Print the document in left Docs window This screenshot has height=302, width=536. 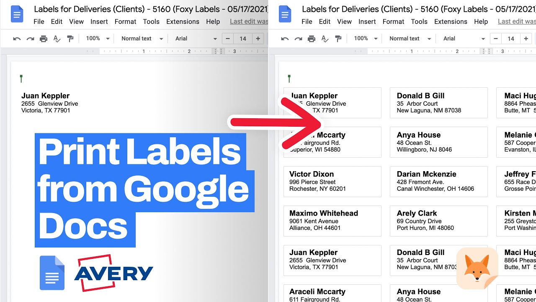pyautogui.click(x=44, y=39)
